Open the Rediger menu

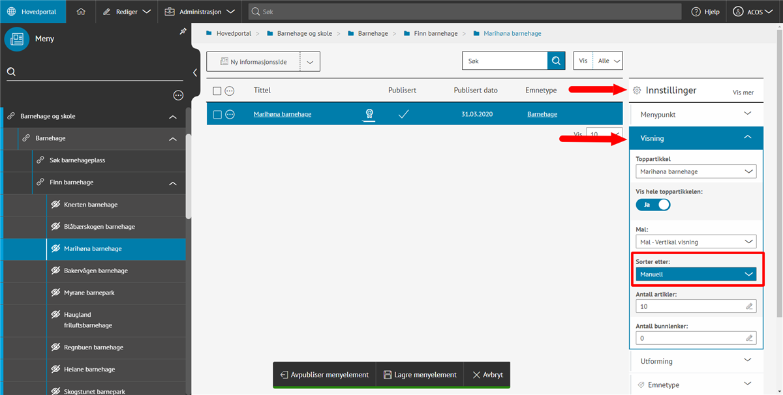pos(126,12)
